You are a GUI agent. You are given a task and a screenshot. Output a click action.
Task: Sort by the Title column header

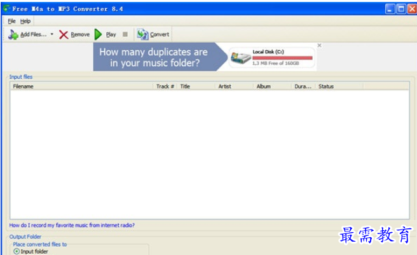point(196,86)
